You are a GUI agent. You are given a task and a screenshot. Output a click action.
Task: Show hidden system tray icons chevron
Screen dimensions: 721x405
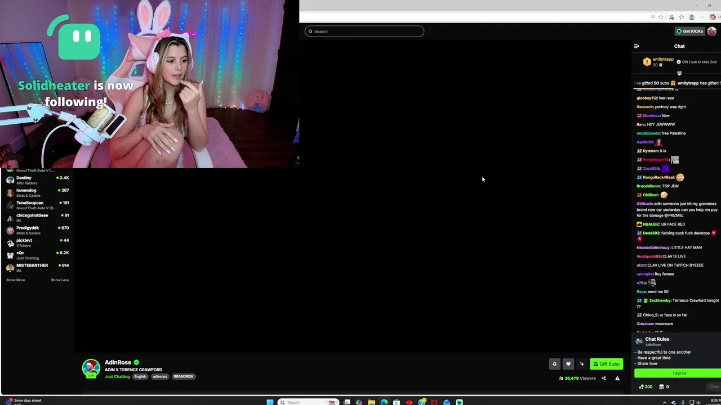(665, 403)
